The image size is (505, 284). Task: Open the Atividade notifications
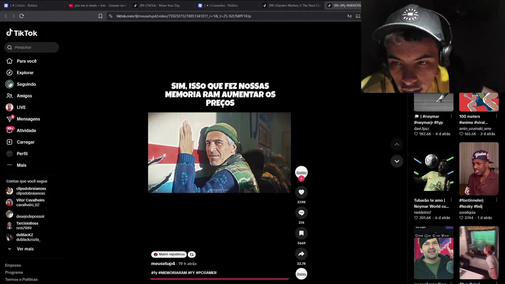[26, 131]
